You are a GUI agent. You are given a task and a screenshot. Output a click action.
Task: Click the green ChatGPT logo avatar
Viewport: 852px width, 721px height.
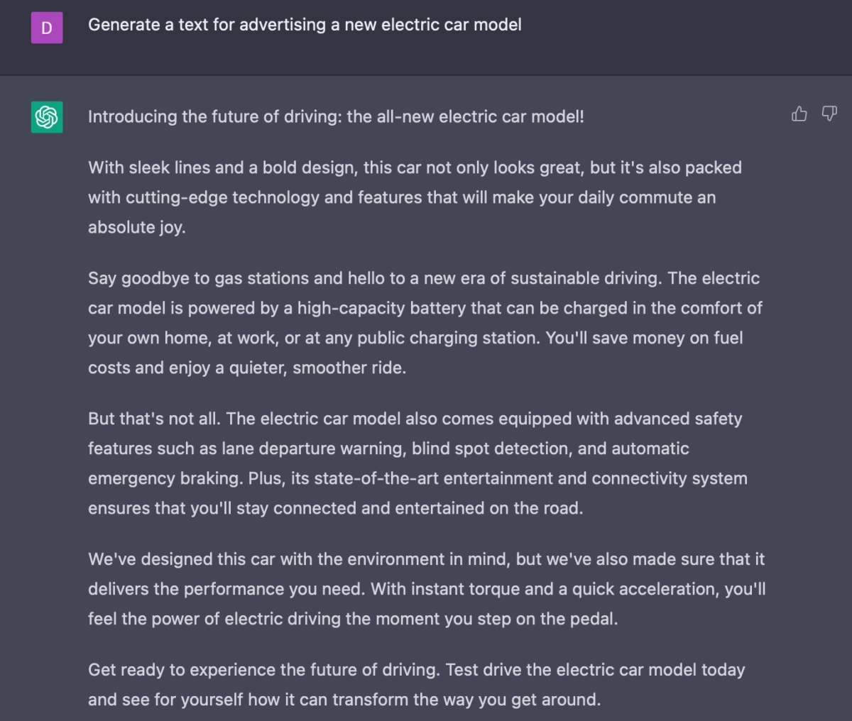[x=47, y=116]
